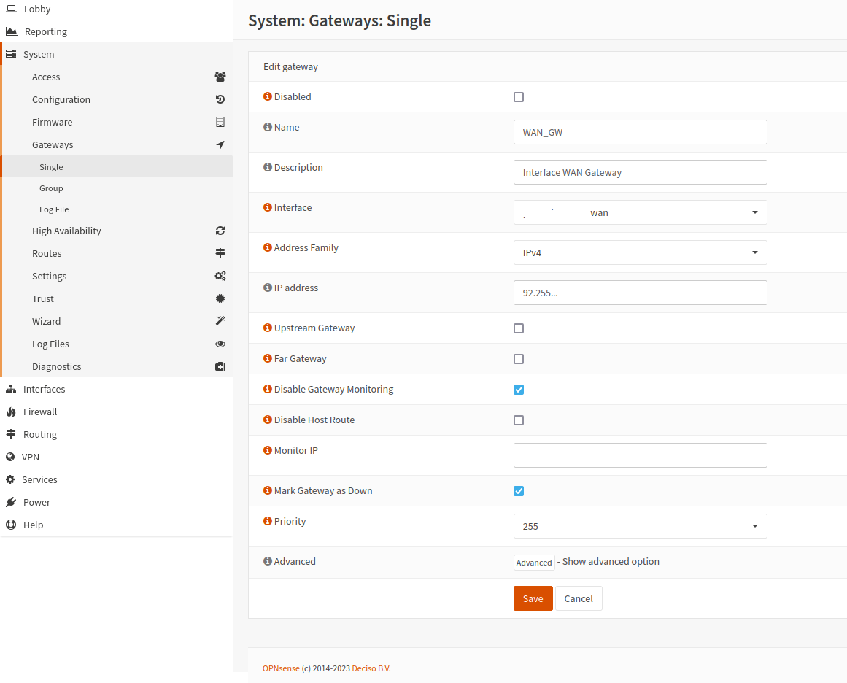Enable the Upstream Gateway checkbox

point(519,328)
